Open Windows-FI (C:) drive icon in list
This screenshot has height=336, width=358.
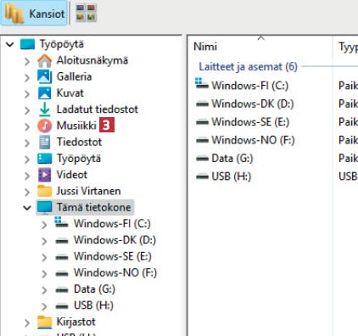tap(202, 84)
